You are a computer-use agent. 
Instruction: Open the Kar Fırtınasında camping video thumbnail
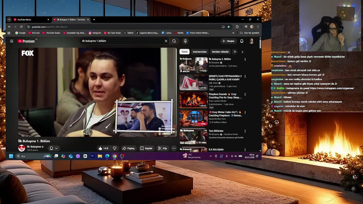(x=193, y=82)
